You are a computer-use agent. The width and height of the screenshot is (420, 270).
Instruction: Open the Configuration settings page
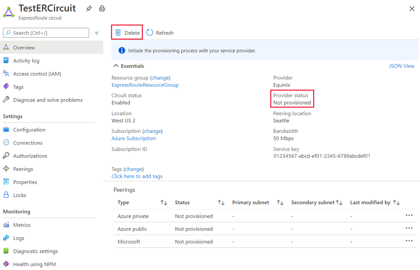28,129
